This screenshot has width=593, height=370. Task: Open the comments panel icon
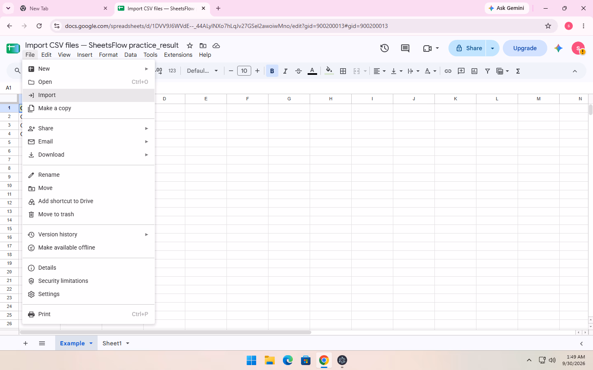[405, 48]
